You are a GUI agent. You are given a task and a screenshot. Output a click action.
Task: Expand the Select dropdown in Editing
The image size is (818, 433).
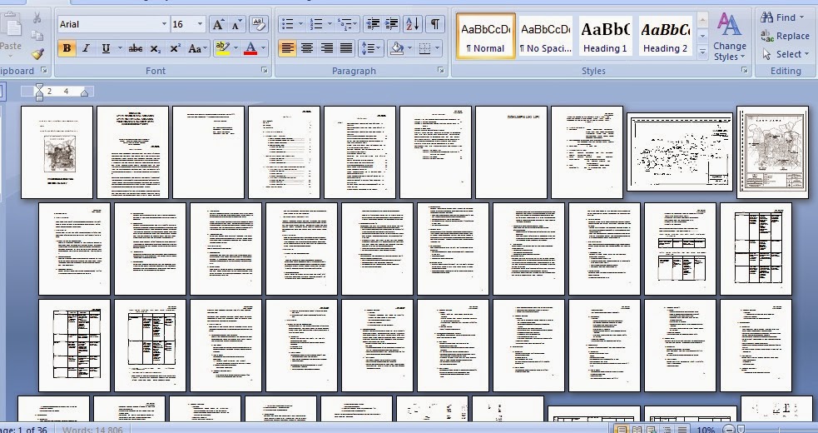(785, 54)
